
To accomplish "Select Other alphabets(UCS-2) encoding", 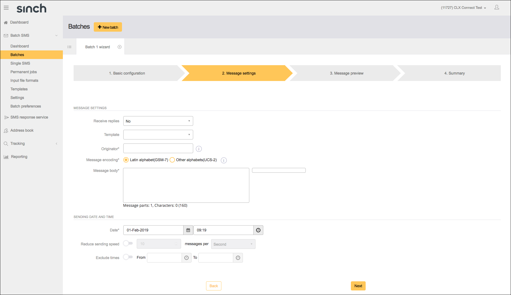I will [172, 160].
